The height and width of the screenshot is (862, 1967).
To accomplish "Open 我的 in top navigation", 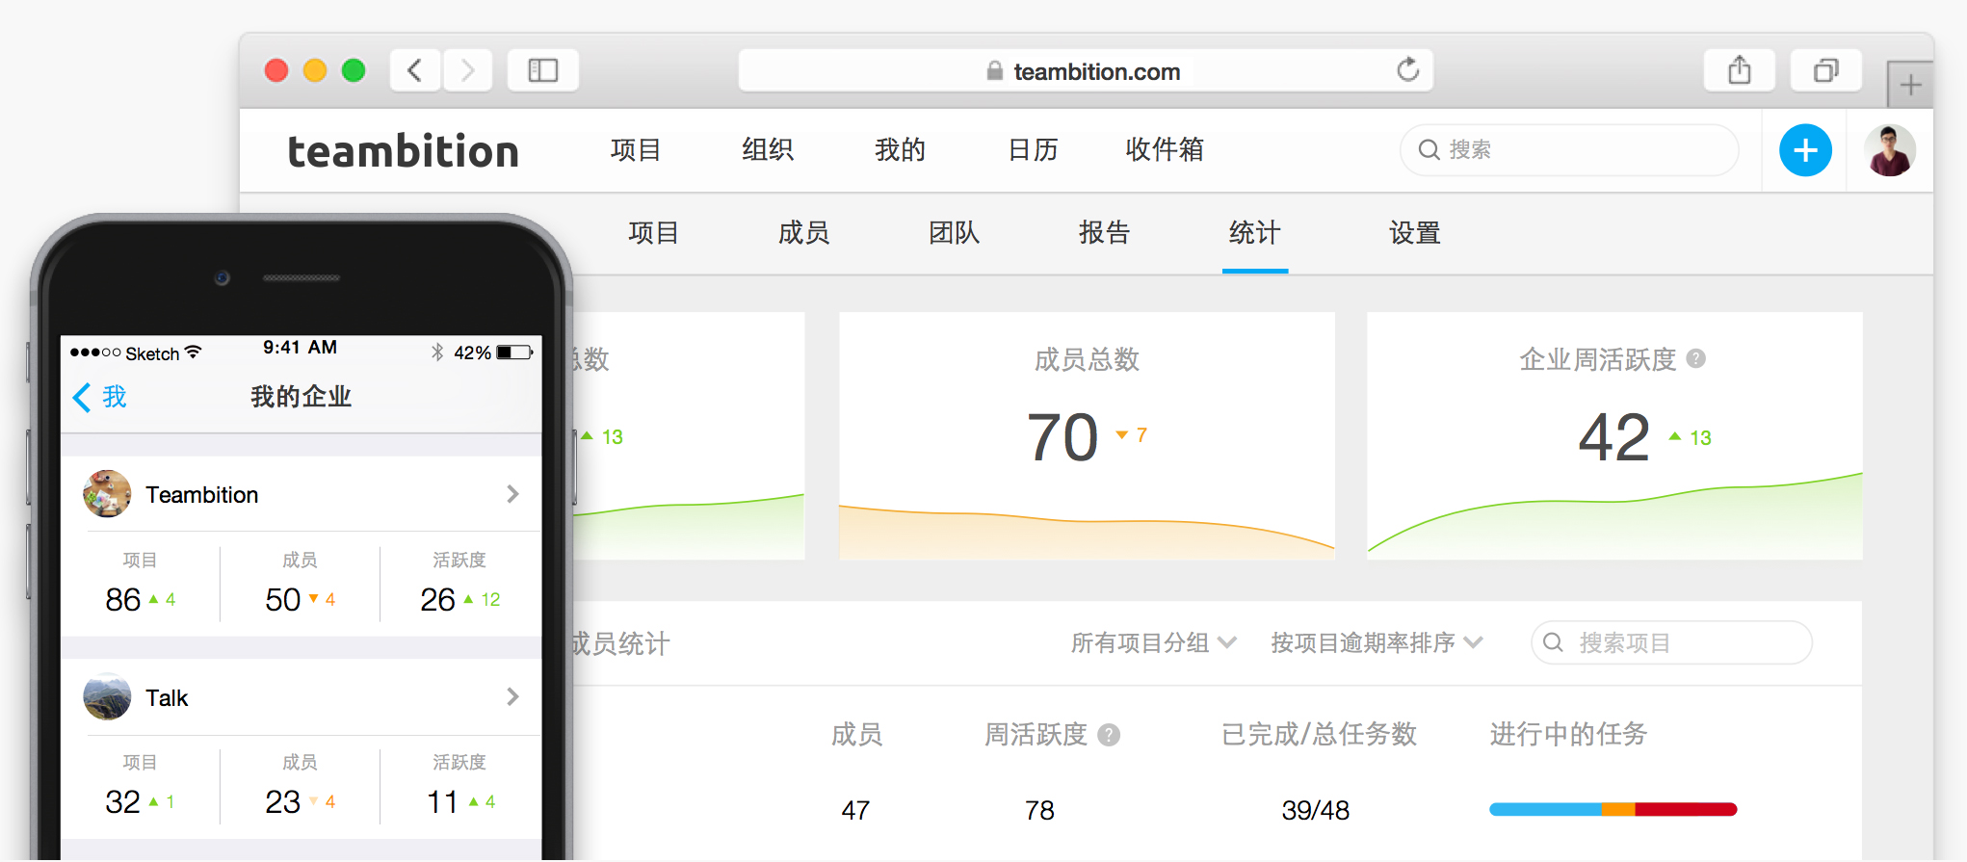I will pyautogui.click(x=901, y=150).
